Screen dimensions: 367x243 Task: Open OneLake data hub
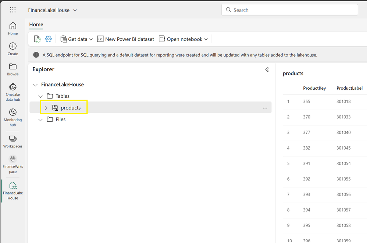click(13, 92)
